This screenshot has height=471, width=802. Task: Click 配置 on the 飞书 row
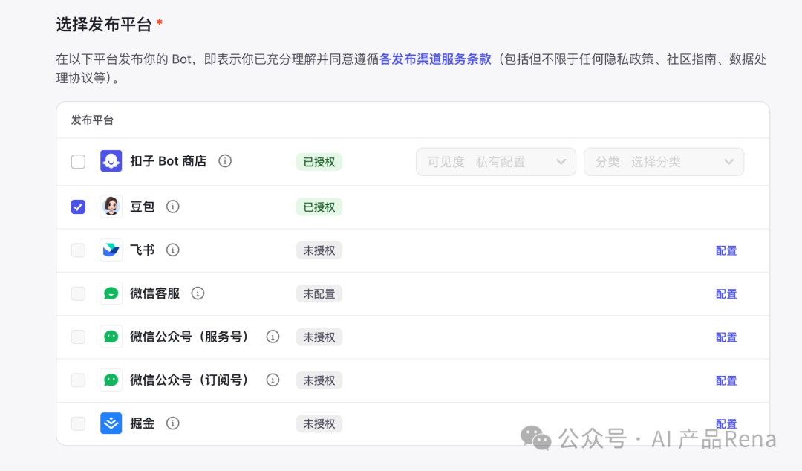[x=726, y=250]
